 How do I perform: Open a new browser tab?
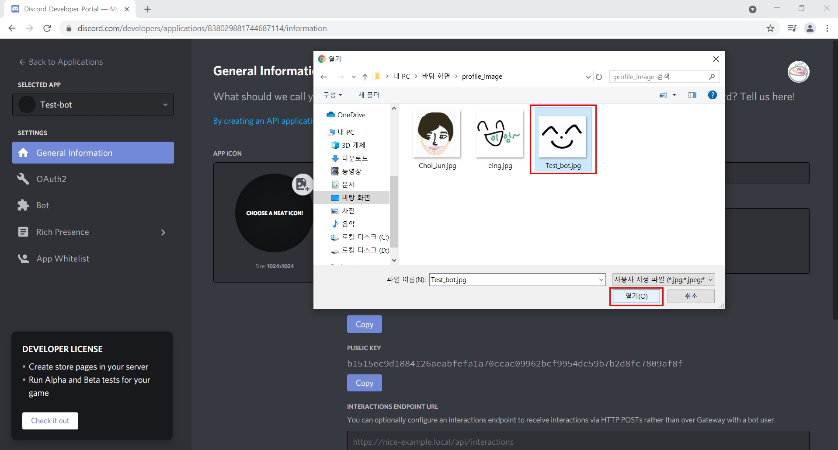[148, 9]
